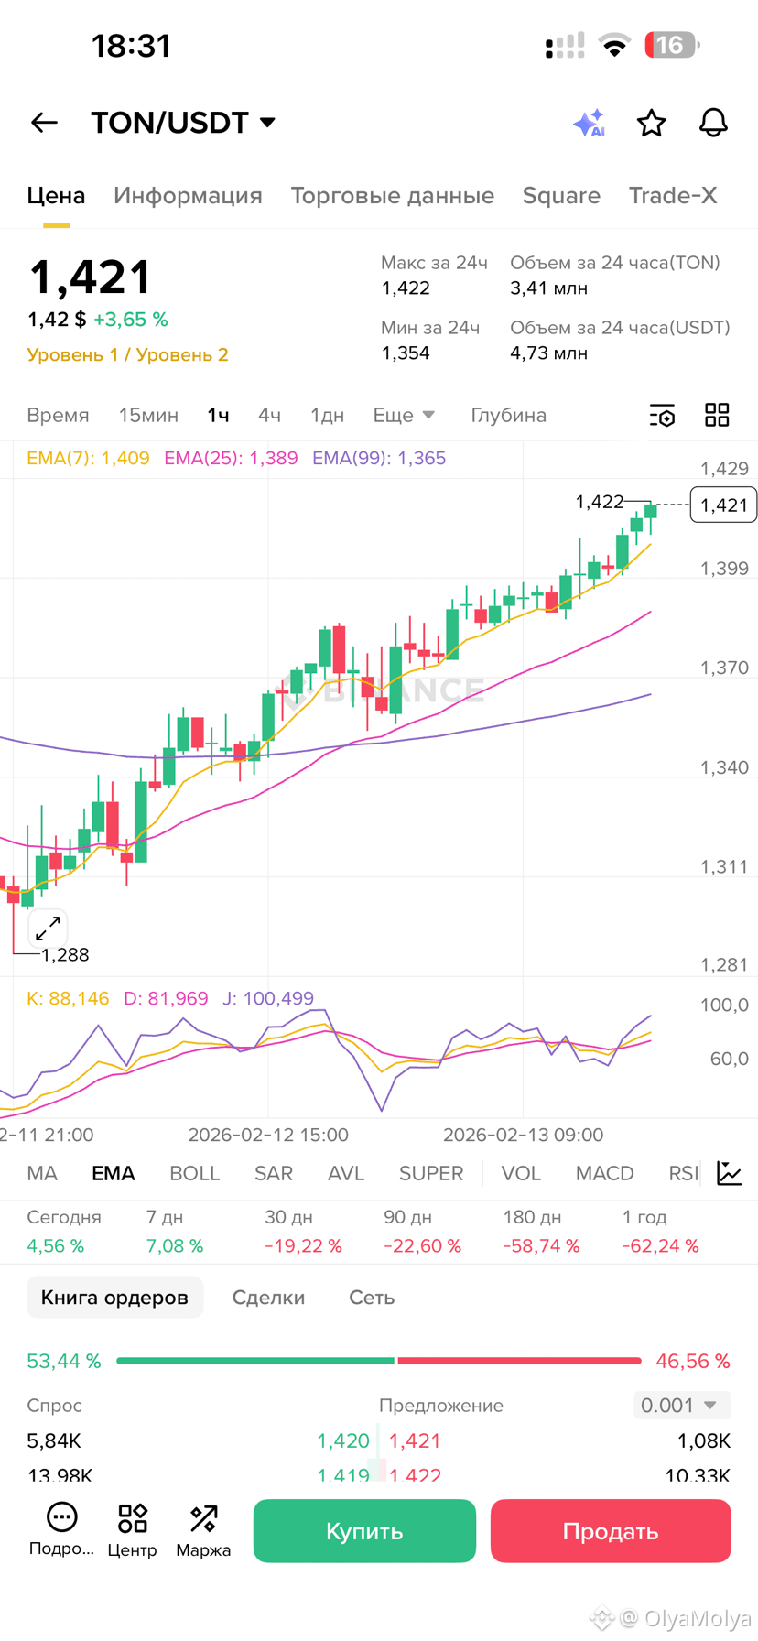
Task: Tap the 1,288 low price marker
Action: [65, 955]
